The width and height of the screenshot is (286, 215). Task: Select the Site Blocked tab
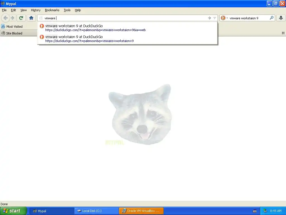point(19,33)
